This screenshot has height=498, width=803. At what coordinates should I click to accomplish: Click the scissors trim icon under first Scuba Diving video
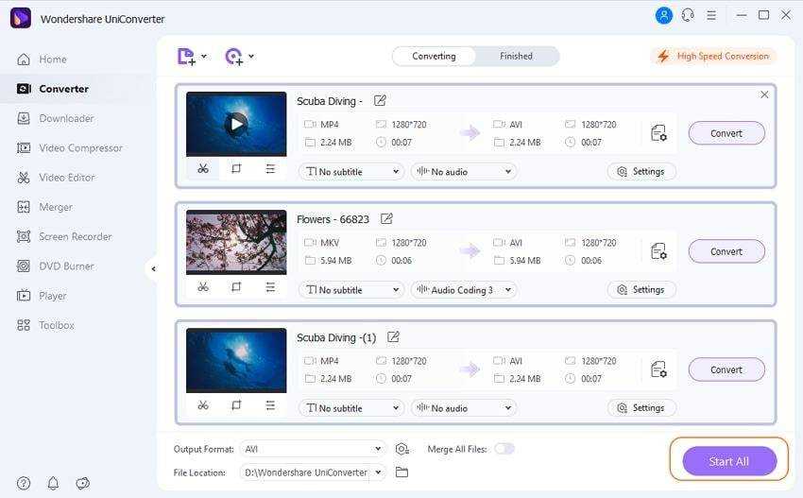coord(202,169)
